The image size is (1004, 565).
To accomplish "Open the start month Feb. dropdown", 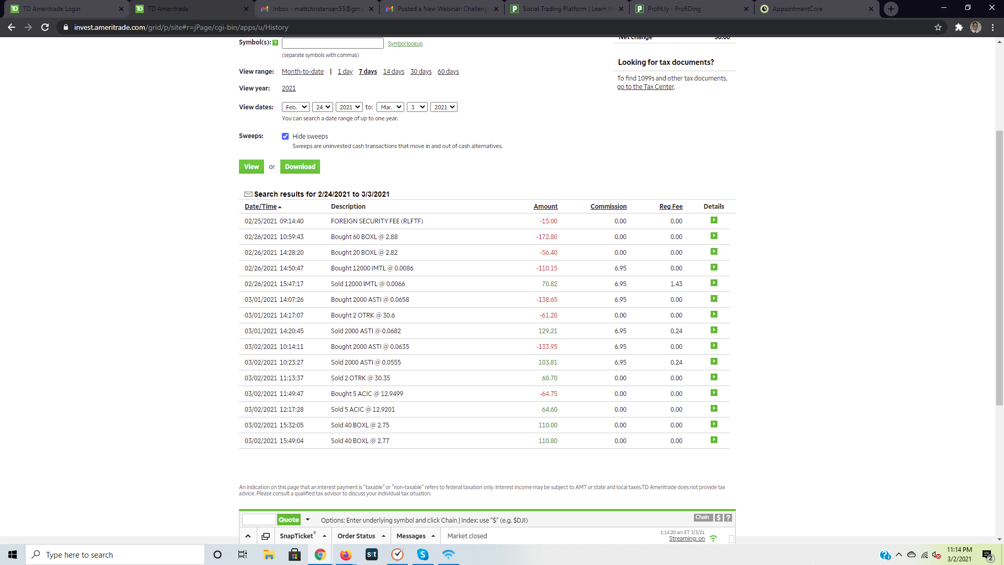I will (x=295, y=107).
